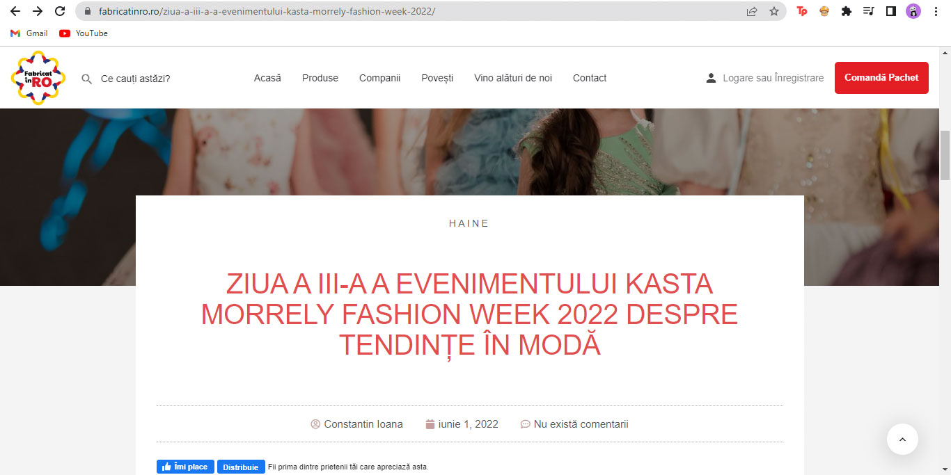Image resolution: width=951 pixels, height=475 pixels.
Task: Toggle the browser side panel
Action: [x=890, y=11]
